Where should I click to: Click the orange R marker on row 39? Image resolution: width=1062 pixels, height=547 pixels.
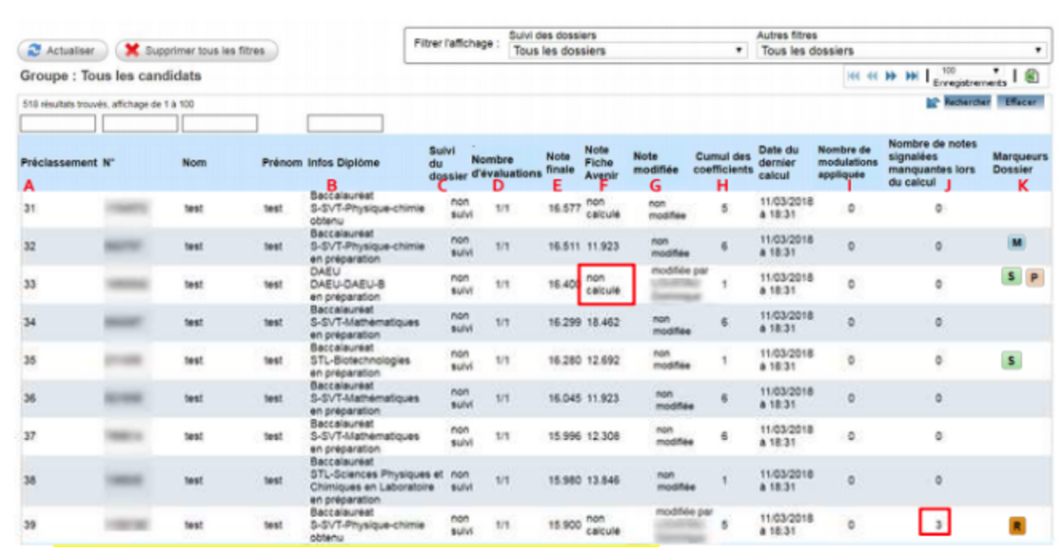click(x=1017, y=526)
